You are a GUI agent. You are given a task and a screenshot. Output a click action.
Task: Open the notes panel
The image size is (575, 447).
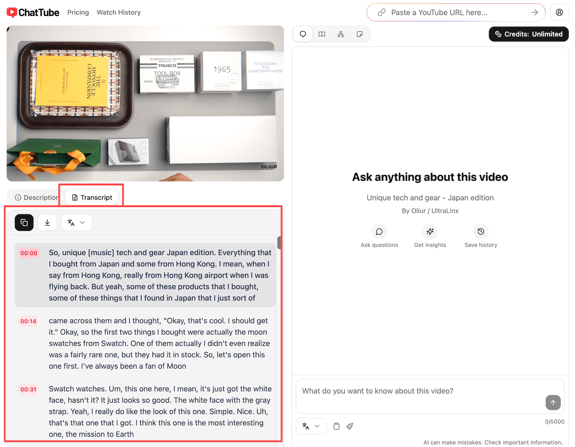click(360, 34)
